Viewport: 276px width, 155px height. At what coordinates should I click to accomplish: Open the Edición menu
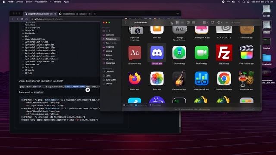[29, 2]
